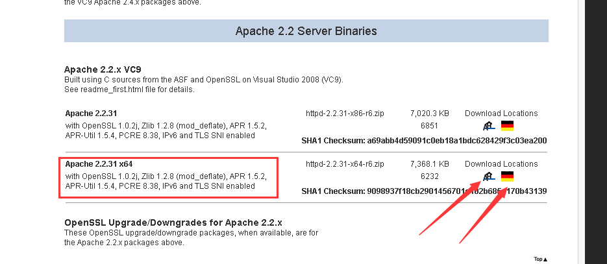607x264 pixels.
Task: Click the SHA1 checksum beginning with 9098937f
Action: tap(449, 191)
